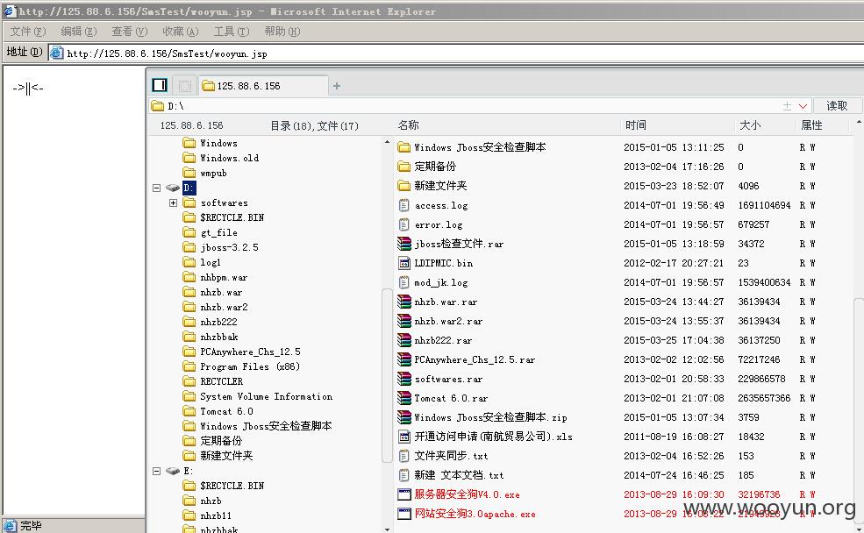The height and width of the screenshot is (533, 864).
Task: Click Windows Jboss安全检查脚本.zip archive icon
Action: coord(403,417)
